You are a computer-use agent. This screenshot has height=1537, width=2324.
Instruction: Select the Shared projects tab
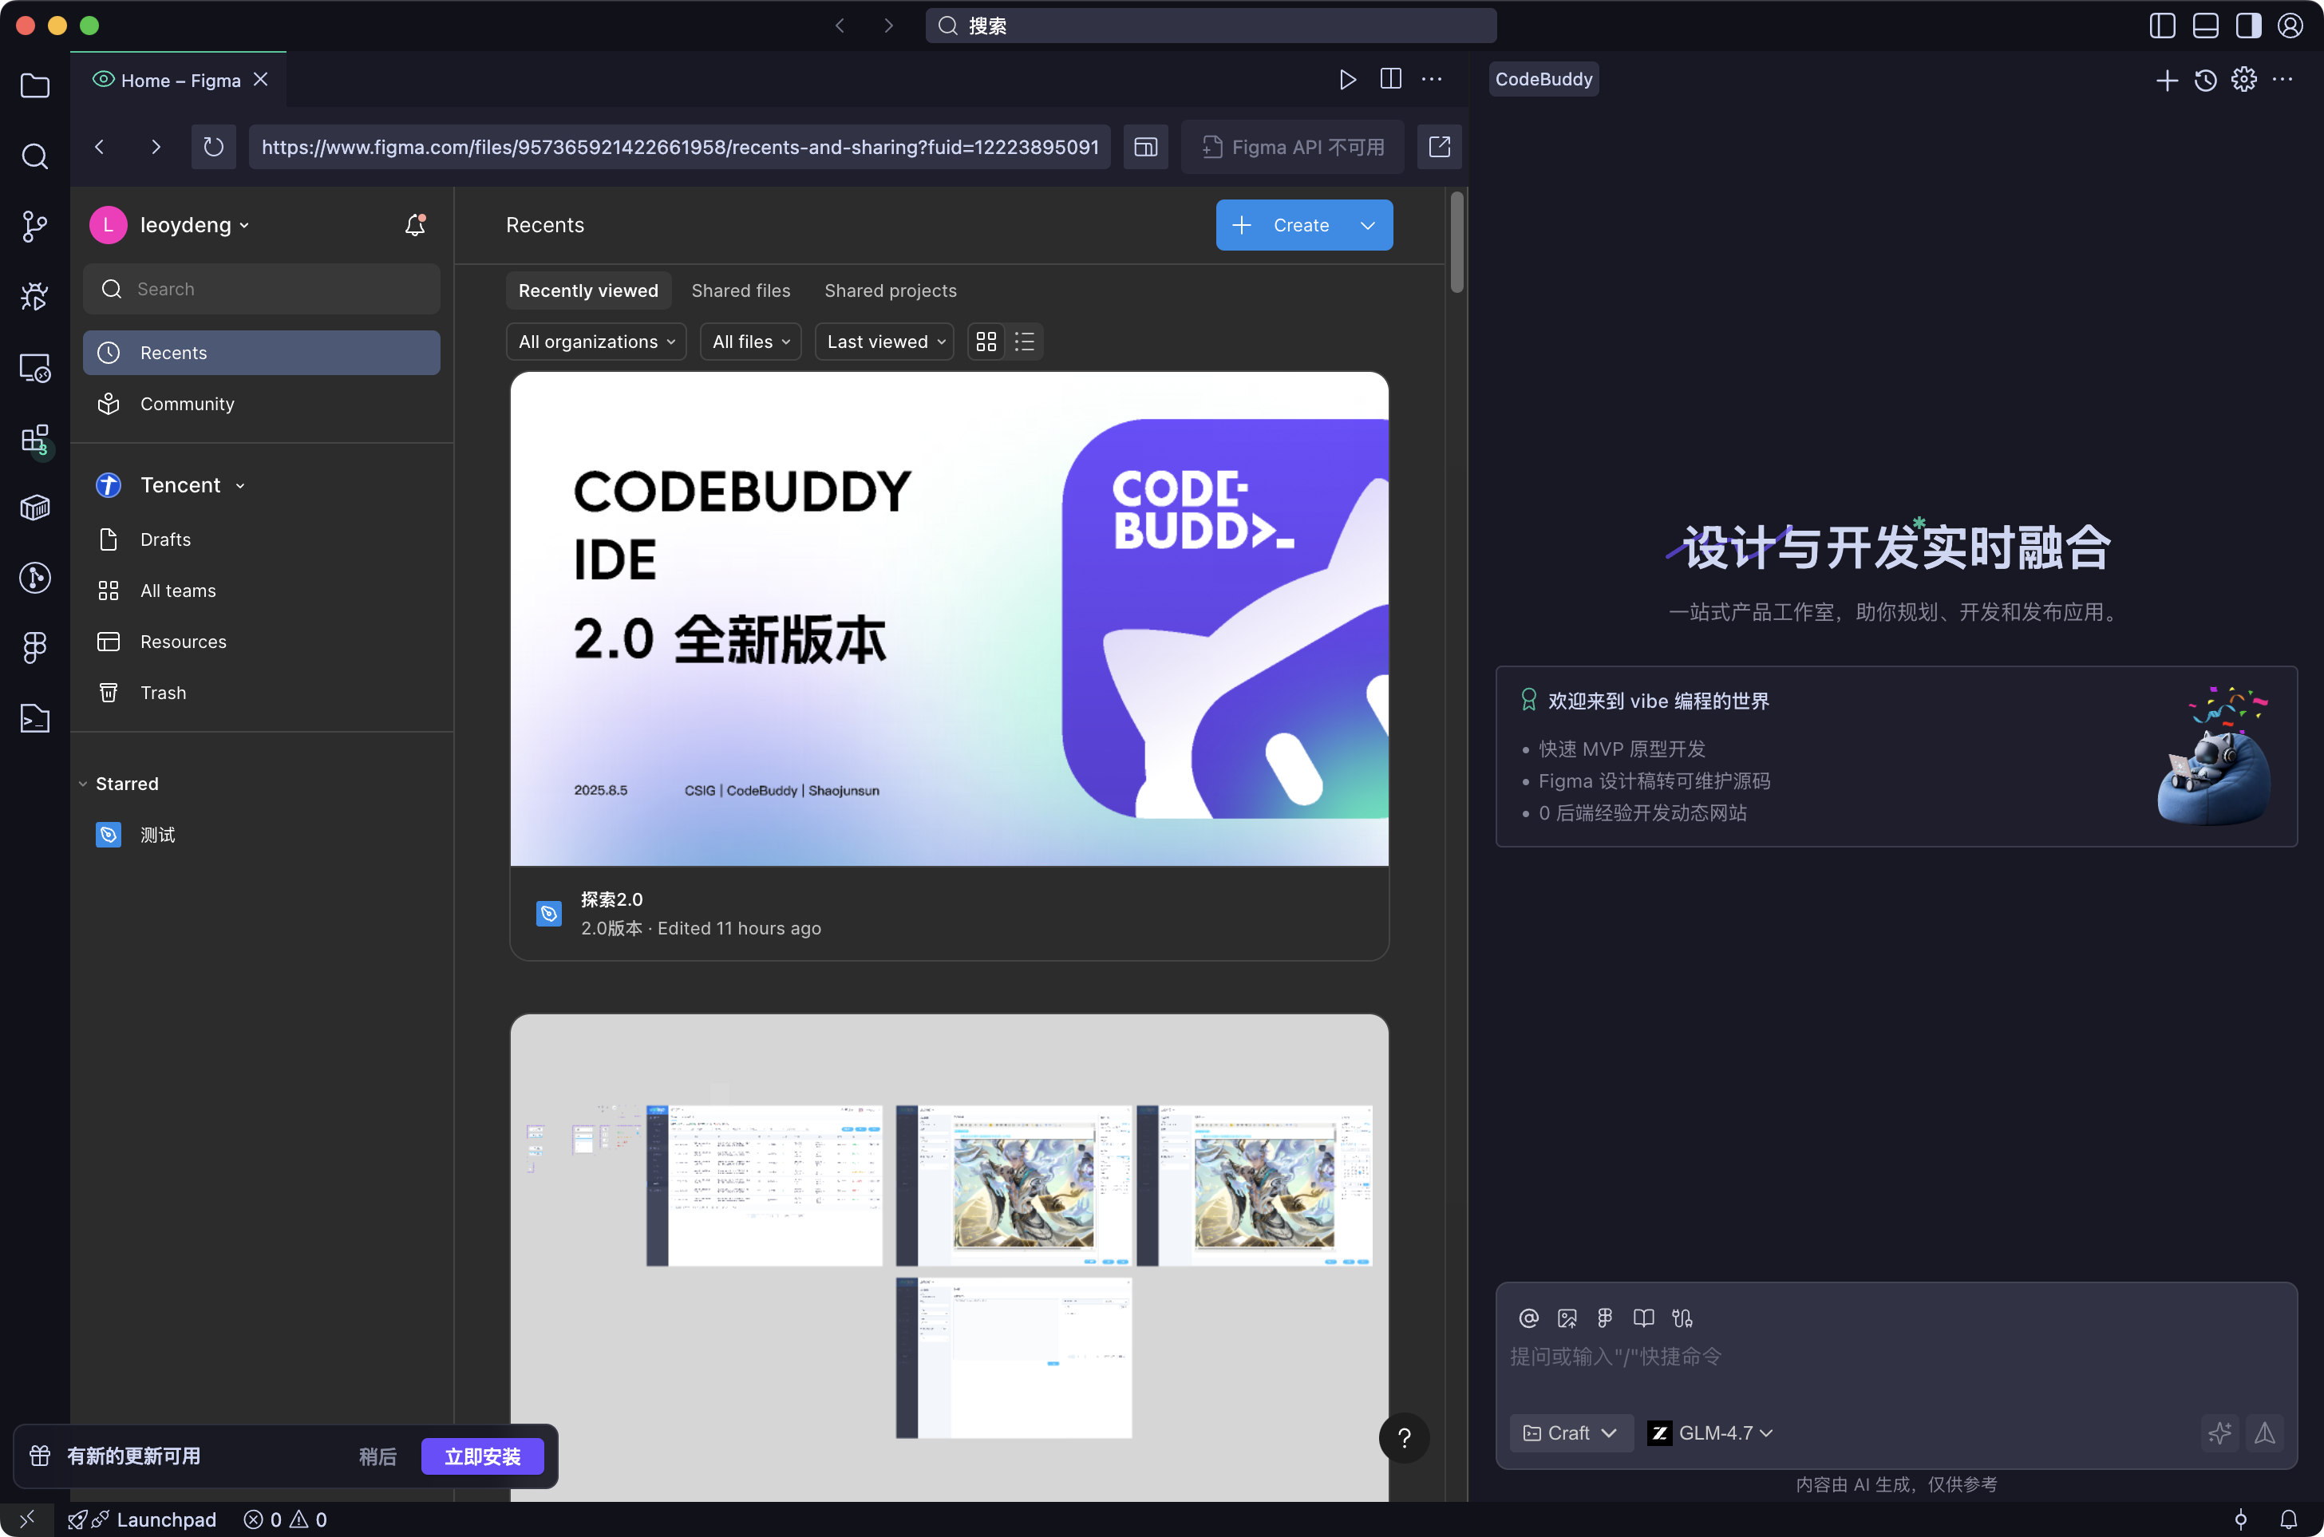click(x=890, y=290)
